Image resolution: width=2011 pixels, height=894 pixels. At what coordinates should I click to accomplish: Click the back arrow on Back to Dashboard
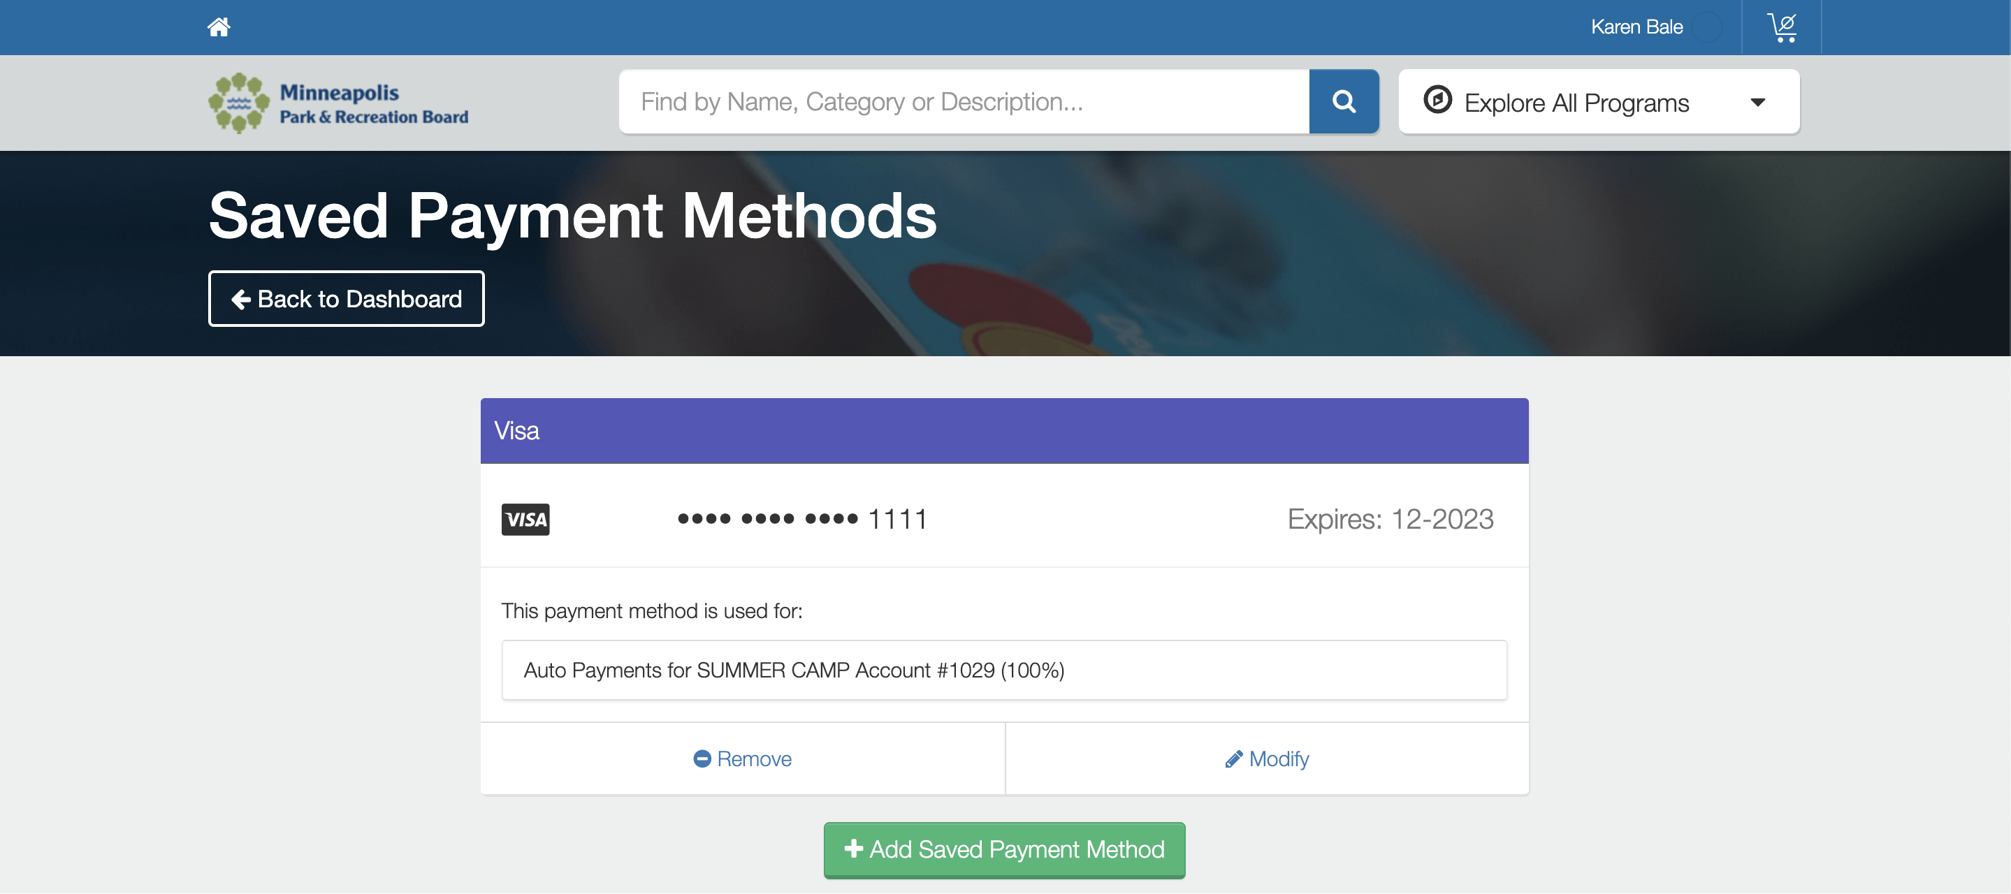(x=241, y=298)
